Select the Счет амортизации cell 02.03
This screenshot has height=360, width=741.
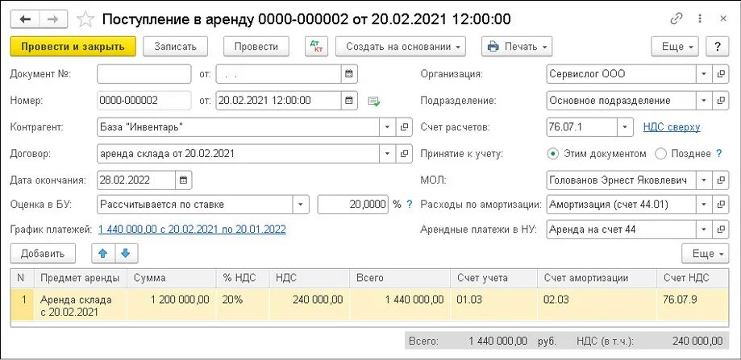pyautogui.click(x=597, y=306)
